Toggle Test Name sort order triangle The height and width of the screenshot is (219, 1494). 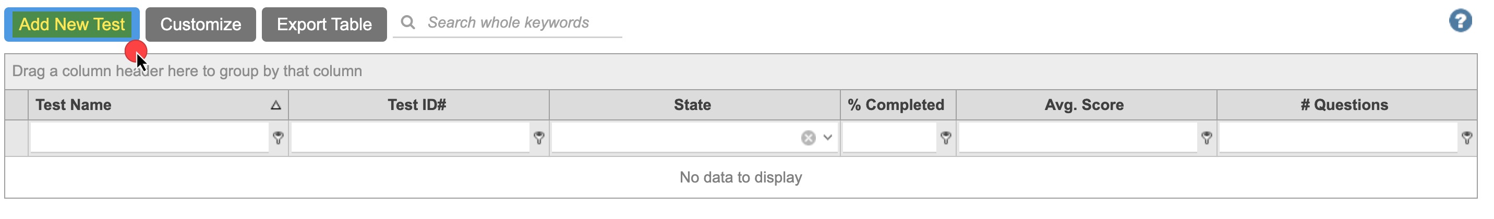coord(276,105)
